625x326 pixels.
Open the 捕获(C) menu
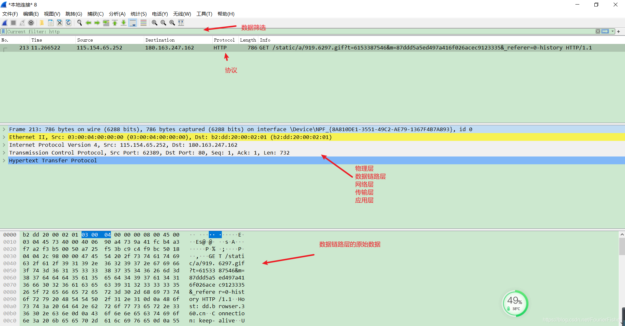click(x=95, y=14)
